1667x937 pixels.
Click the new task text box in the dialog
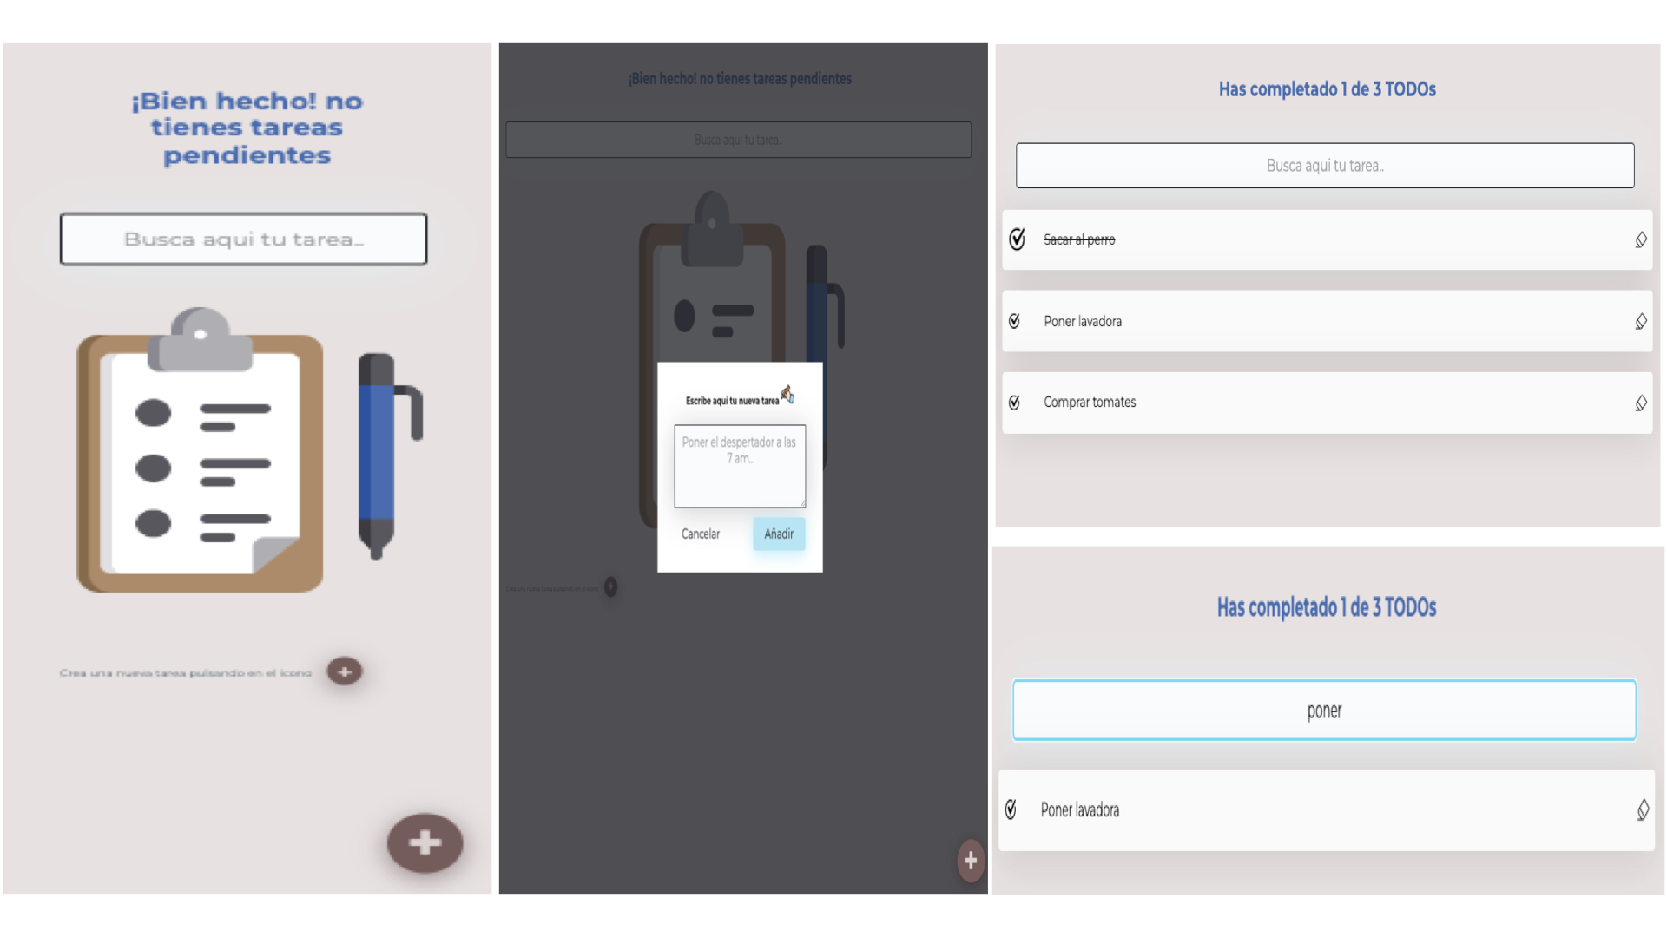pyautogui.click(x=739, y=466)
